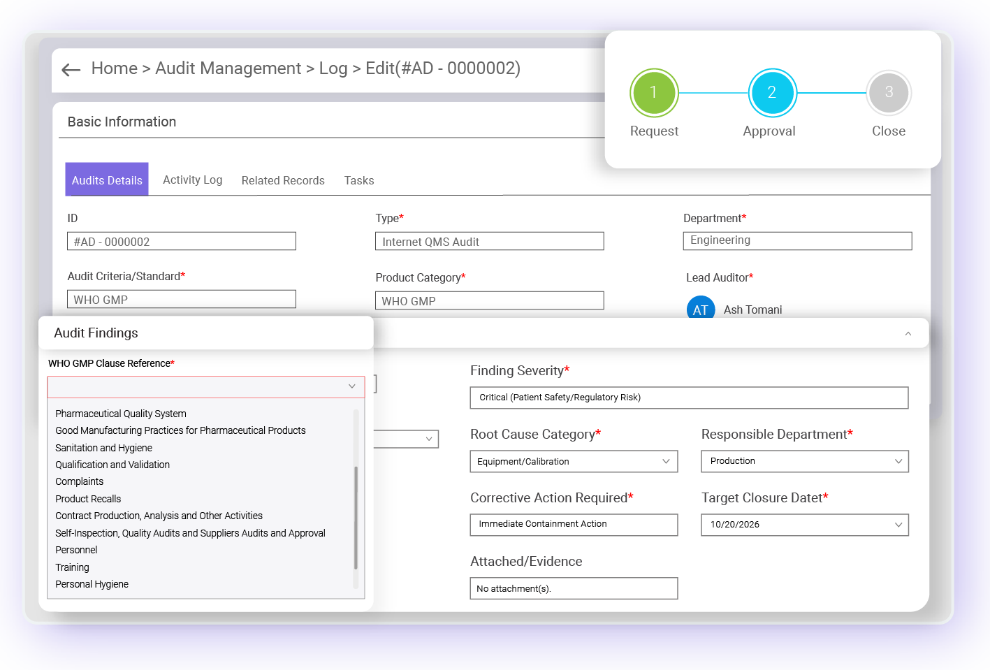
Task: Click the back arrow icon
Action: [71, 69]
